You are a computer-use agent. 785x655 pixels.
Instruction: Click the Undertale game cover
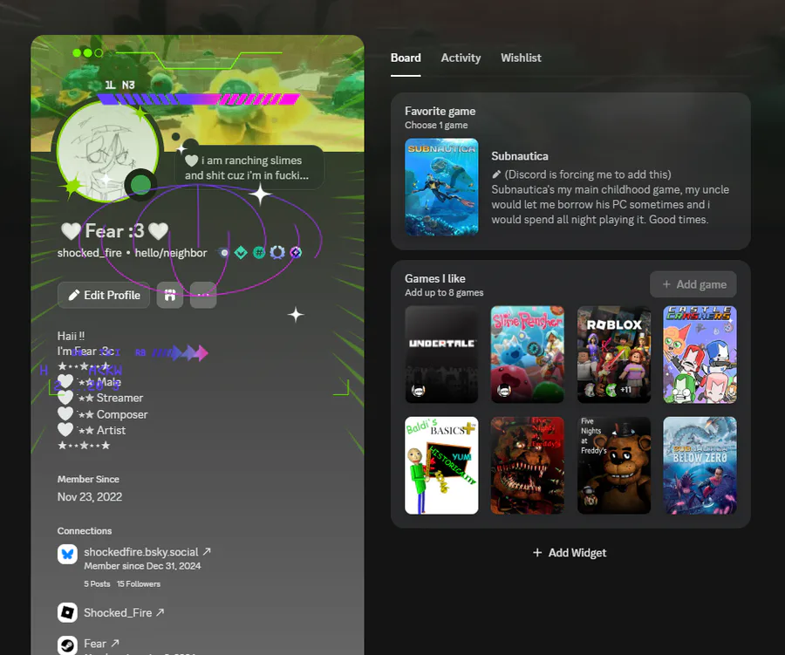click(441, 355)
